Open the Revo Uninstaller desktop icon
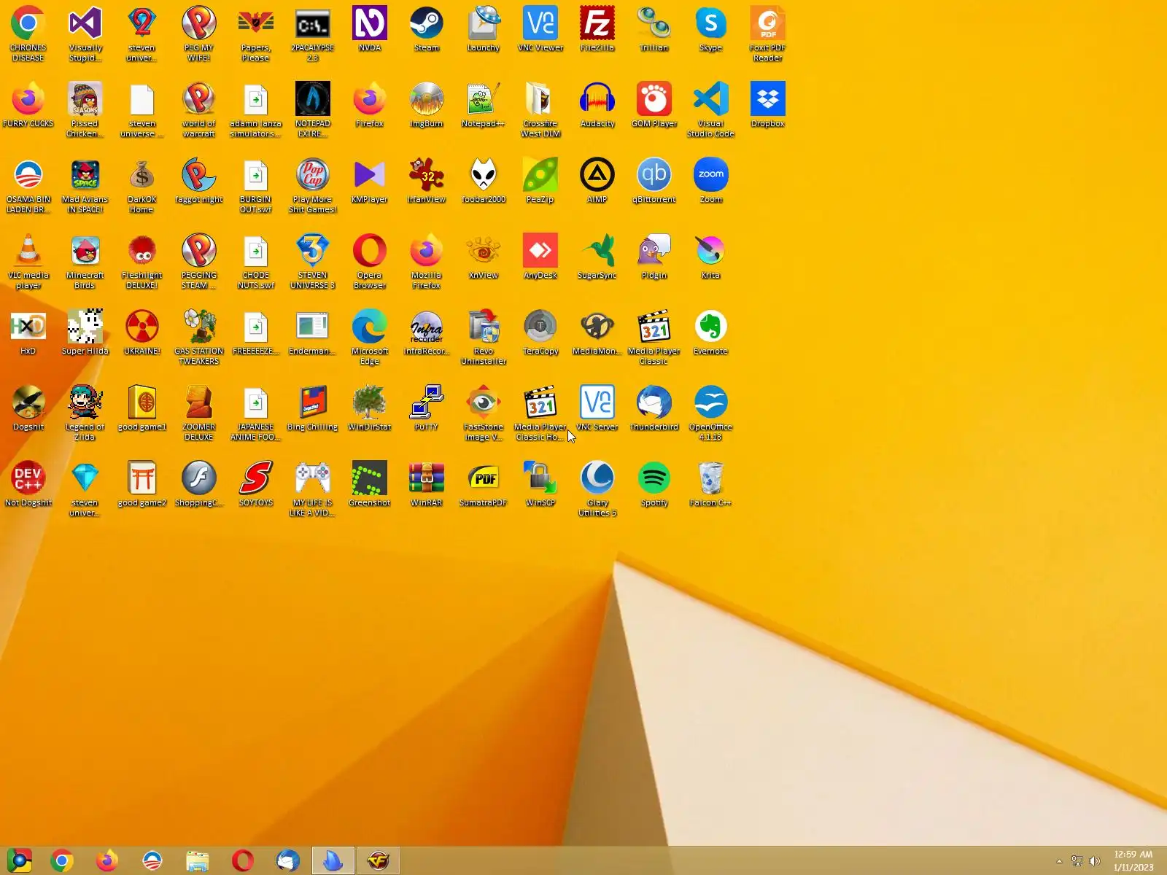The image size is (1167, 875). click(x=484, y=338)
